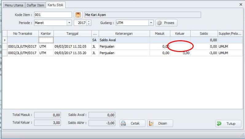This screenshot has width=245, height=139.
Task: Click the Saldo Awal row description
Action: pyautogui.click(x=108, y=40)
